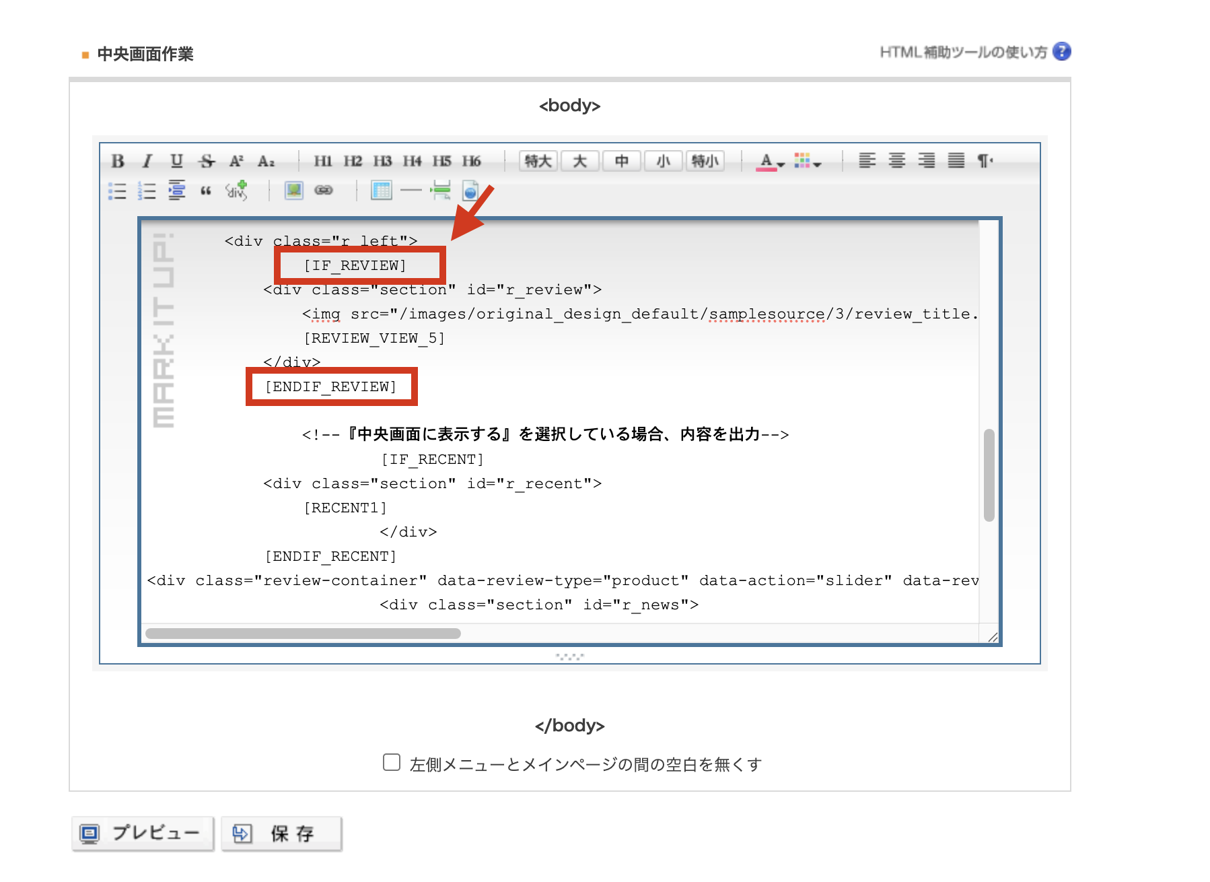This screenshot has height=882, width=1210.
Task: Click the horizontal scrollbar in the code editor
Action: (x=303, y=634)
